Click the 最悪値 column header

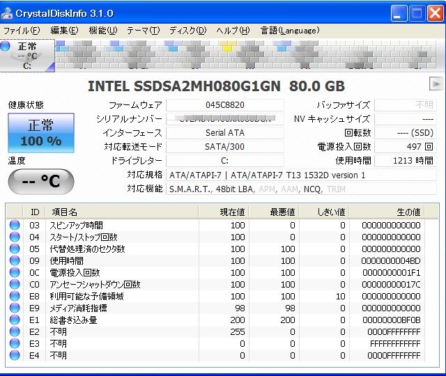click(x=274, y=212)
